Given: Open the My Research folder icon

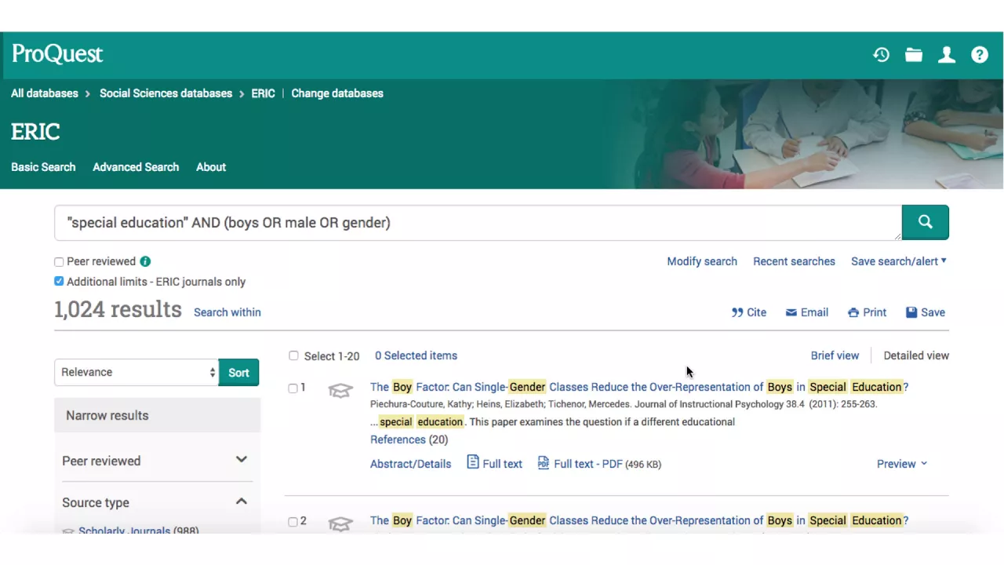Looking at the screenshot, I should (914, 54).
